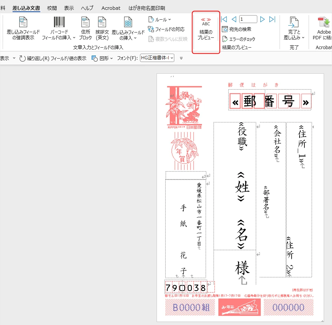332x325 pixels.
Task: Insert a greeting line with 挨拶文(英文)
Action: click(x=102, y=28)
